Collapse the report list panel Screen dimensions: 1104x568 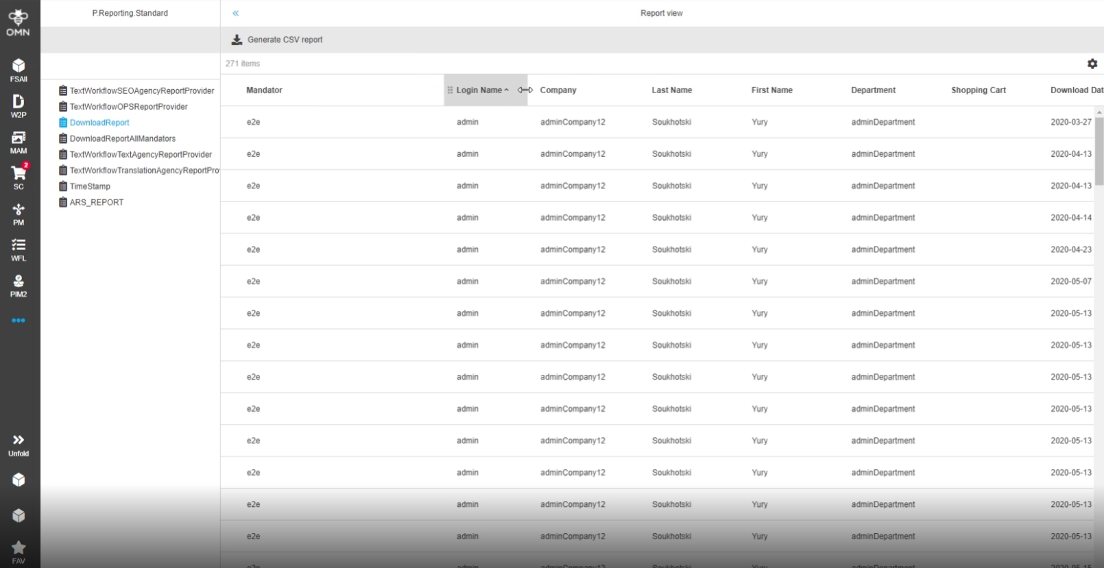coord(235,13)
